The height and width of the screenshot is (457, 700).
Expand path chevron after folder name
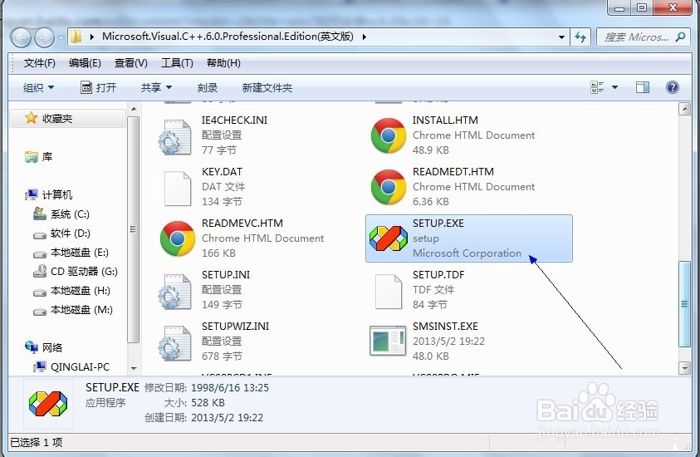pos(365,37)
